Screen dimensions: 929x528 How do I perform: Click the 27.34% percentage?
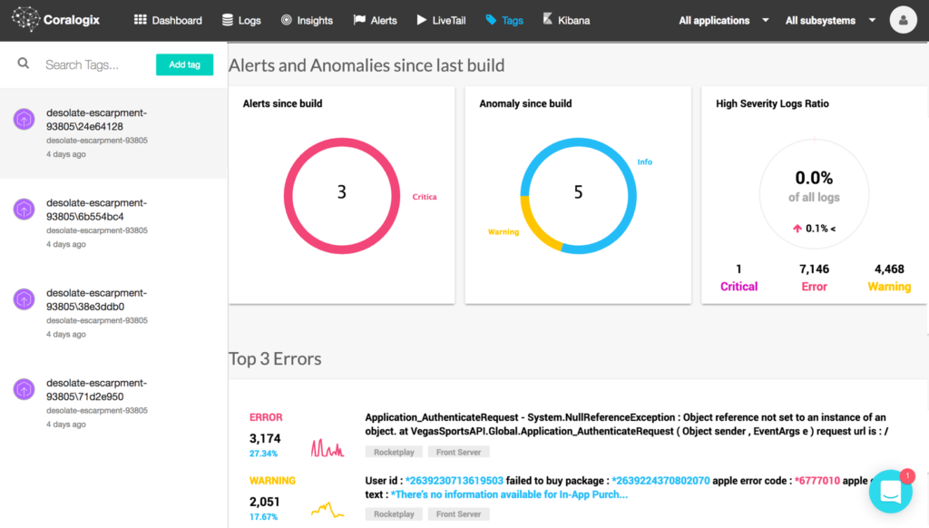pos(264,454)
